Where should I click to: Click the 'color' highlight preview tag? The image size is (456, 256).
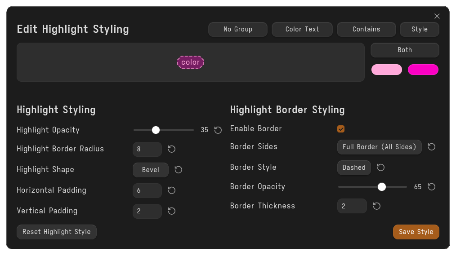[191, 62]
